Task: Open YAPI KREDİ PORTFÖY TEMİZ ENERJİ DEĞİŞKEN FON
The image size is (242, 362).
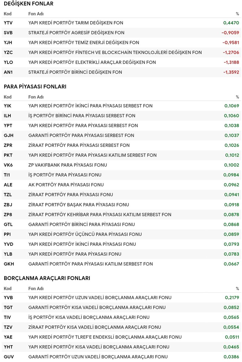Action: (x=84, y=43)
